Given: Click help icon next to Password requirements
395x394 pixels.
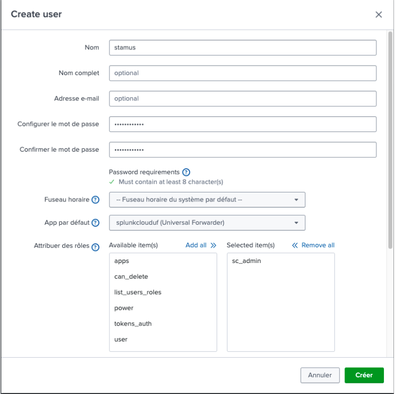Looking at the screenshot, I should click(x=186, y=172).
